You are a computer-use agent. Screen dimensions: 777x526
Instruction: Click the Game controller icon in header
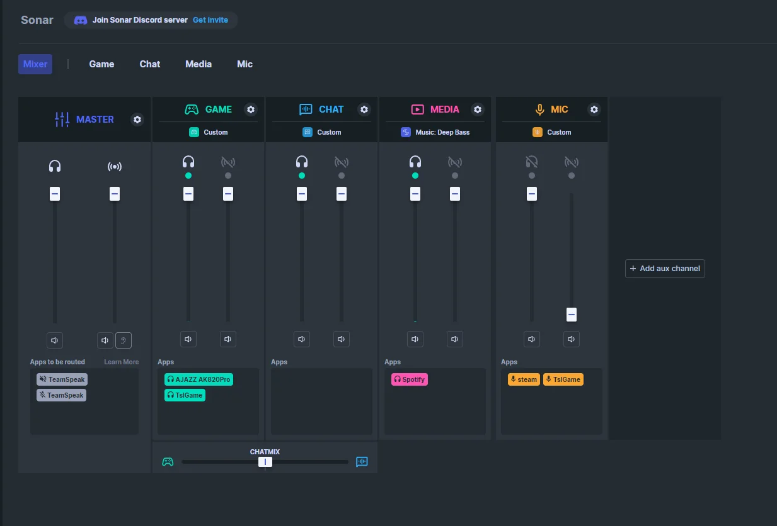[x=192, y=109]
